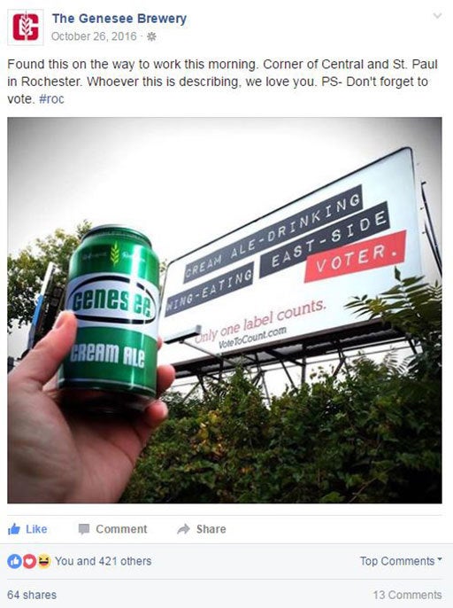The height and width of the screenshot is (608, 453).
Task: Click the laughing Haha reaction icon
Action: (x=44, y=561)
